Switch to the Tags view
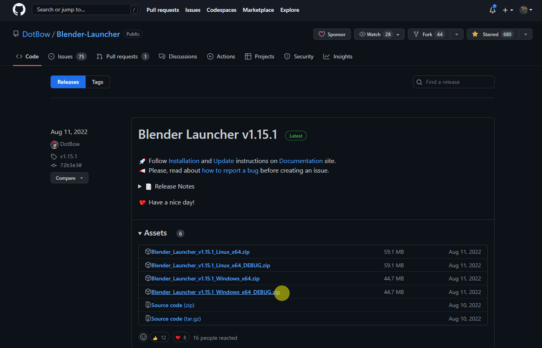Viewport: 542px width, 348px height. pos(98,82)
